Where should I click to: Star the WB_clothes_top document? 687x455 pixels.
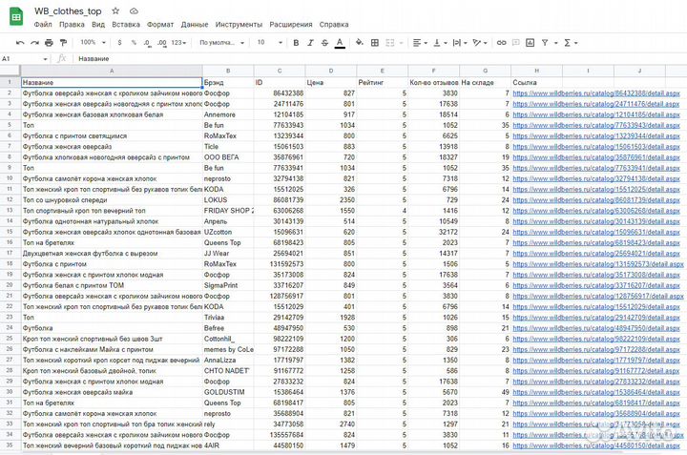[115, 10]
